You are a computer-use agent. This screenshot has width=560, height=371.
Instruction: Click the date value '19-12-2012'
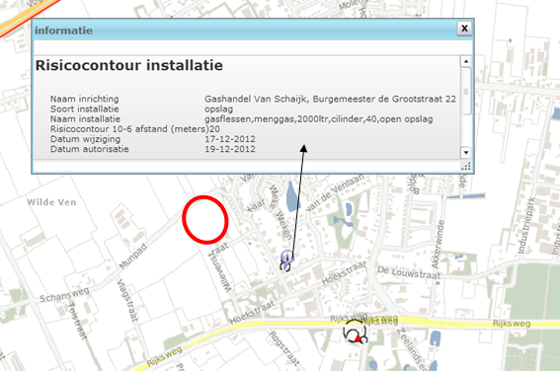click(x=230, y=149)
